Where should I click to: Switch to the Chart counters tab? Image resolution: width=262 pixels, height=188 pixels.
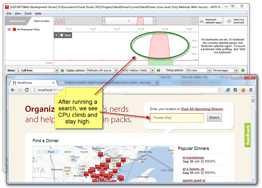click(41, 21)
